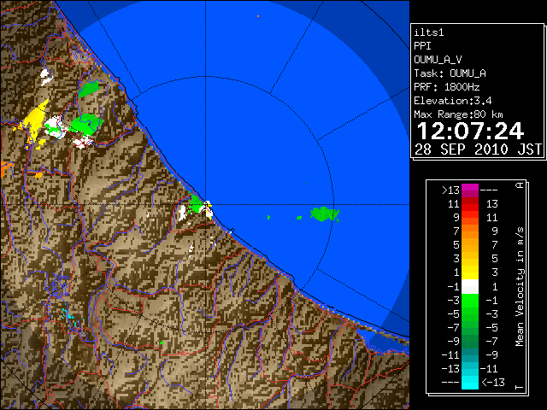Image resolution: width=547 pixels, height=410 pixels.
Task: Click the 'PRF: 1800Hz' text
Action: coord(447,87)
